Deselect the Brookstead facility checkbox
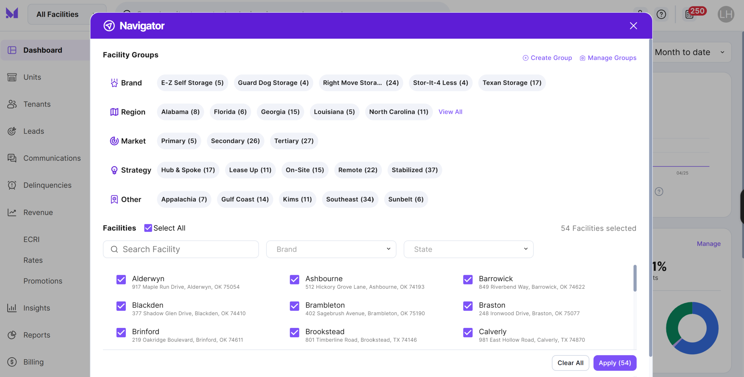Viewport: 744px width, 377px height. click(x=294, y=333)
